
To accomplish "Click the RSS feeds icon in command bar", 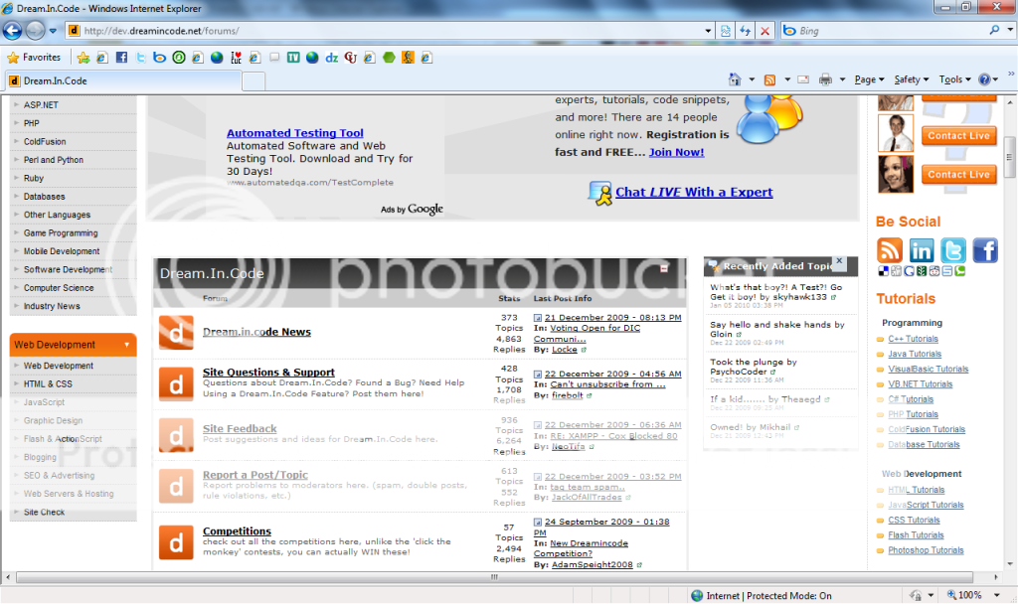I will 770,79.
